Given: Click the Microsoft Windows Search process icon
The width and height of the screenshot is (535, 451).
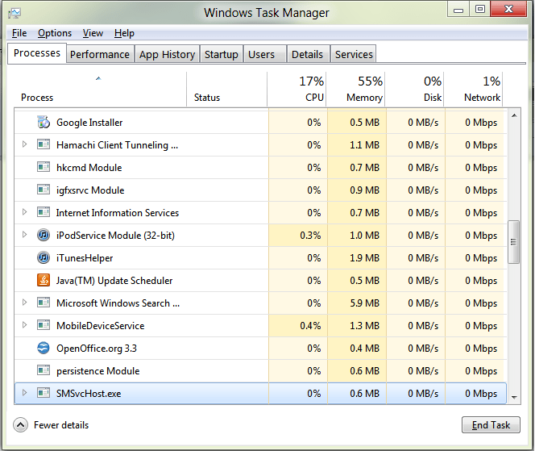Looking at the screenshot, I should (x=44, y=303).
